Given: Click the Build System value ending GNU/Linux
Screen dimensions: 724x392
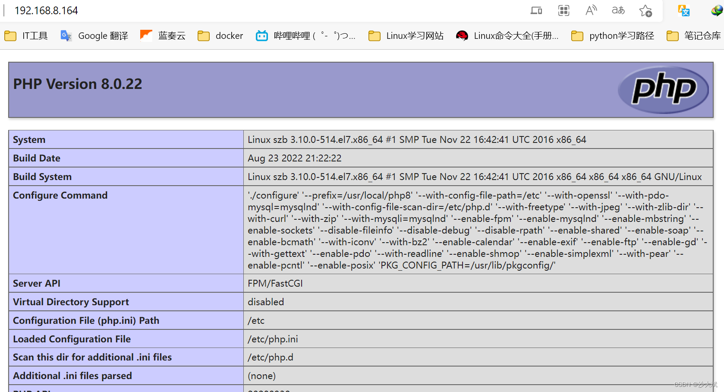Looking at the screenshot, I should click(x=475, y=177).
